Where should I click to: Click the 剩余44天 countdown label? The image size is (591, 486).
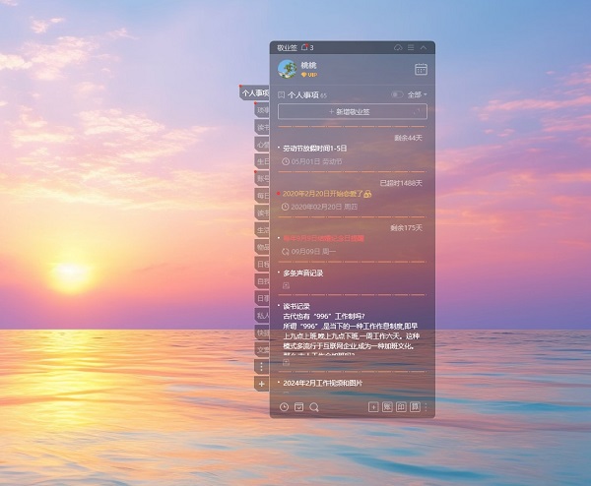[x=408, y=138]
